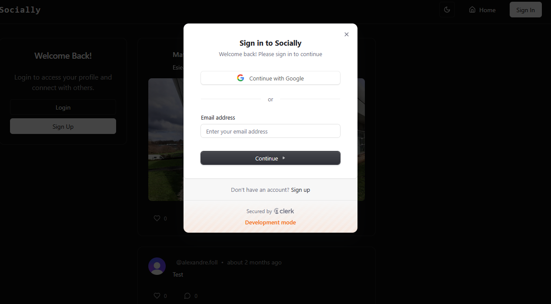Click the Home text in the navbar
551x304 pixels.
coord(488,10)
